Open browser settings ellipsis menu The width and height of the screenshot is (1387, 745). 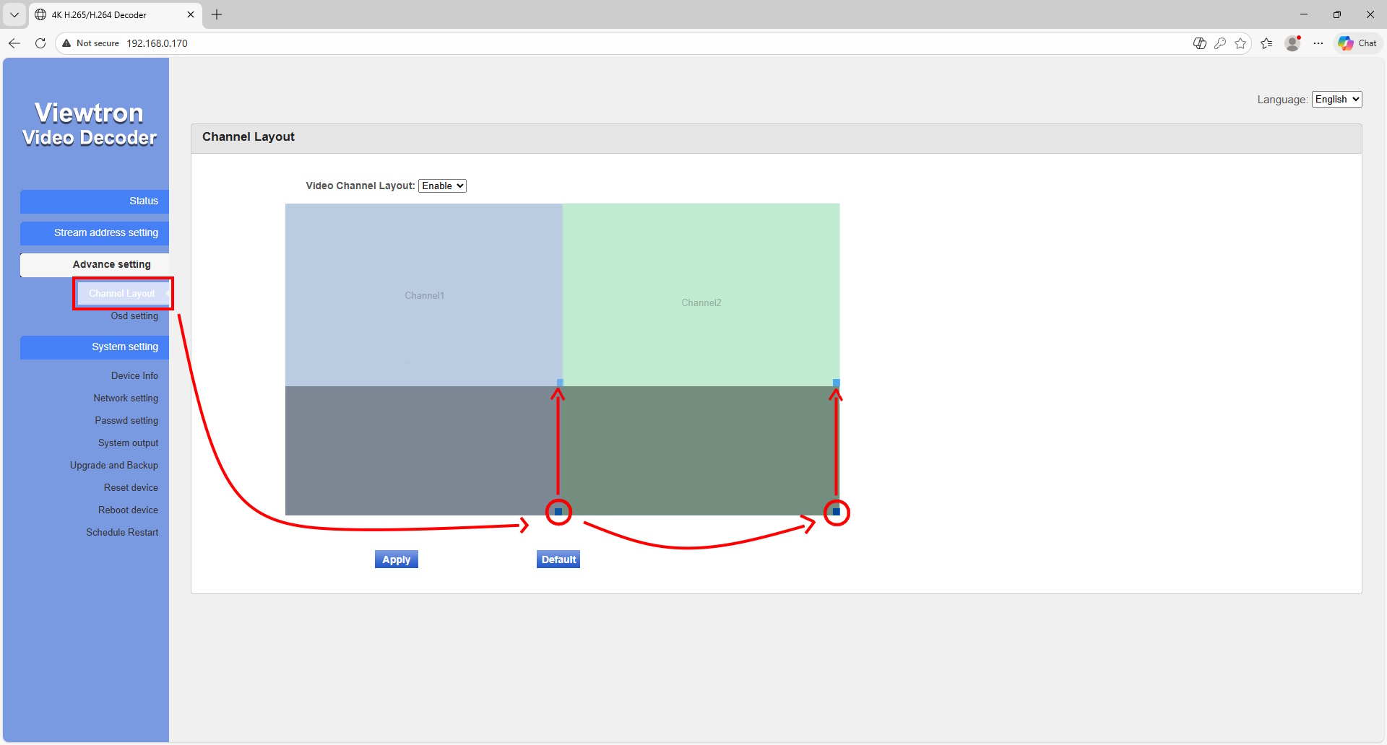(x=1318, y=43)
